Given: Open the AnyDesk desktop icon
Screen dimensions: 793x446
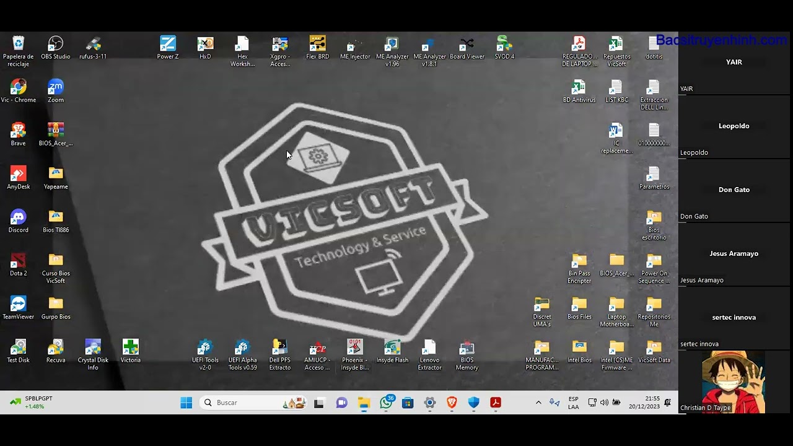Looking at the screenshot, I should click(18, 178).
